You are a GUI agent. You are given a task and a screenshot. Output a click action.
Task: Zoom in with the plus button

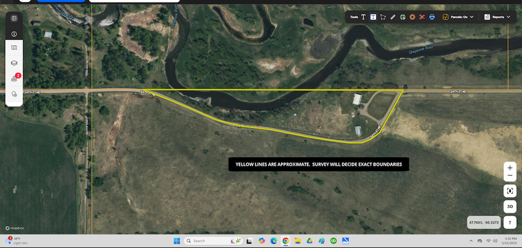510,168
